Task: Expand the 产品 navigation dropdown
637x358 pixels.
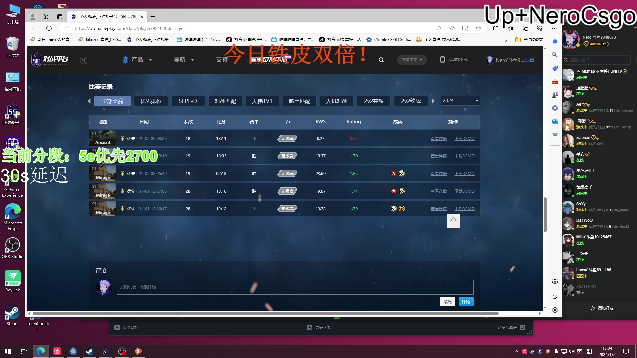Action: [137, 60]
